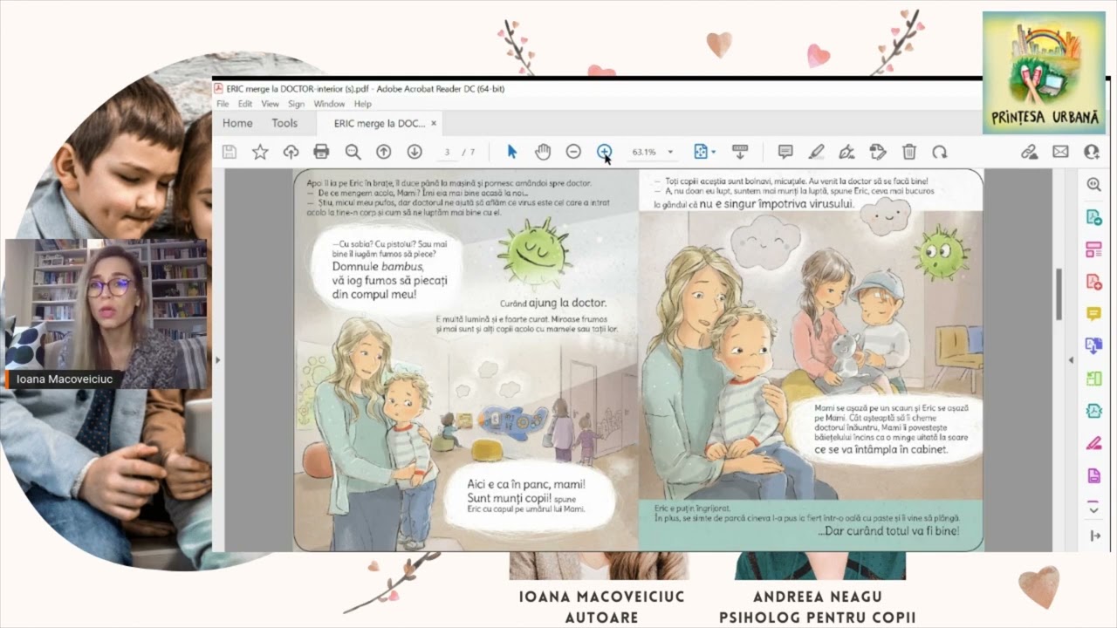Click Ioana Macoveiciuc webcam video thumbnail
Viewport: 1117px width, 628px height.
tap(106, 313)
